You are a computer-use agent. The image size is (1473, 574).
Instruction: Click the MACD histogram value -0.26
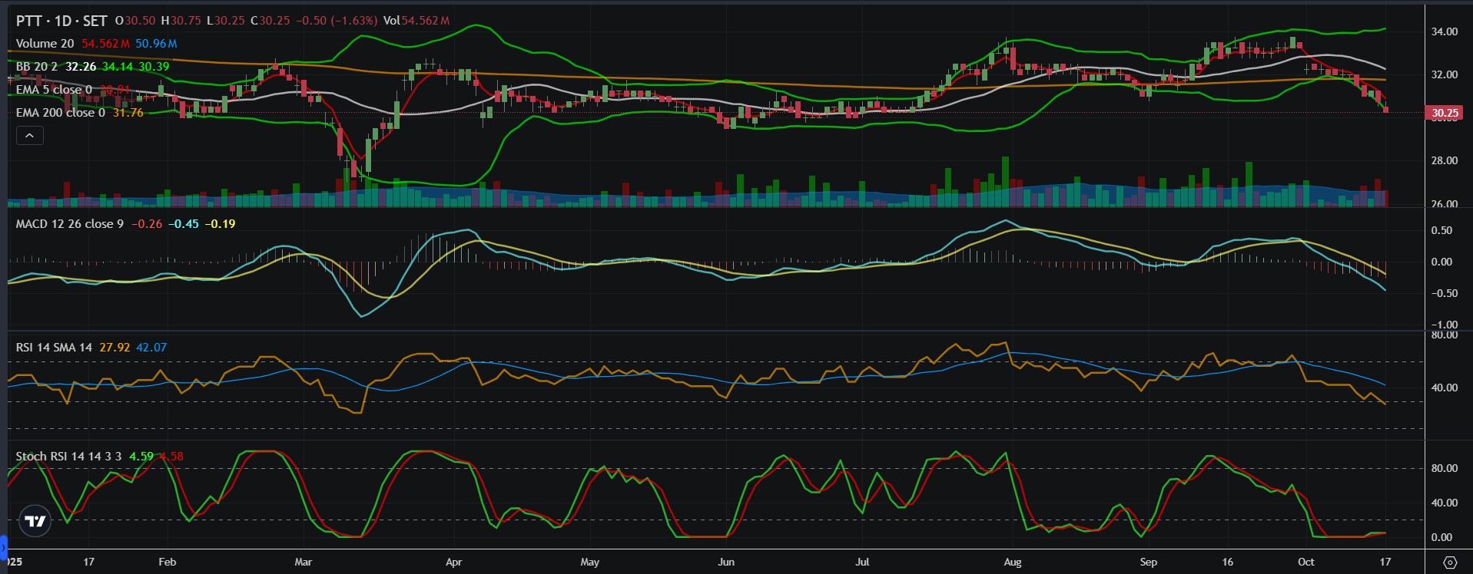tap(147, 224)
